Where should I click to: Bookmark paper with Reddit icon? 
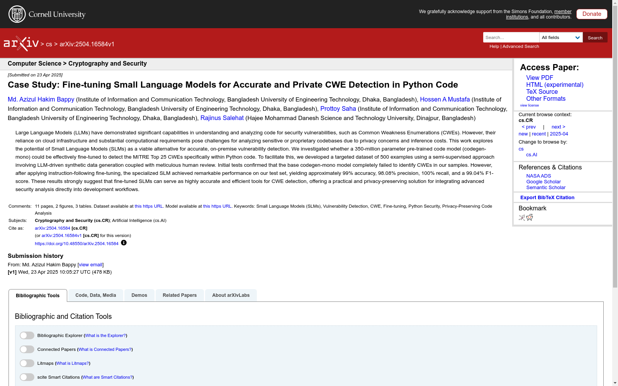tap(530, 218)
